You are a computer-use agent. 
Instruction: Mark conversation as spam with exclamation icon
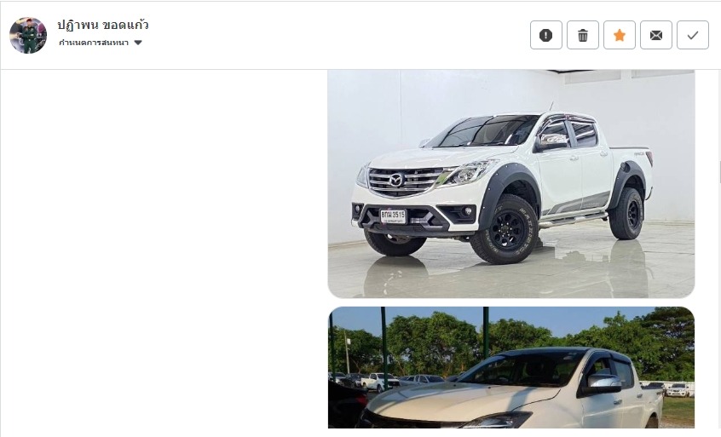click(x=545, y=35)
